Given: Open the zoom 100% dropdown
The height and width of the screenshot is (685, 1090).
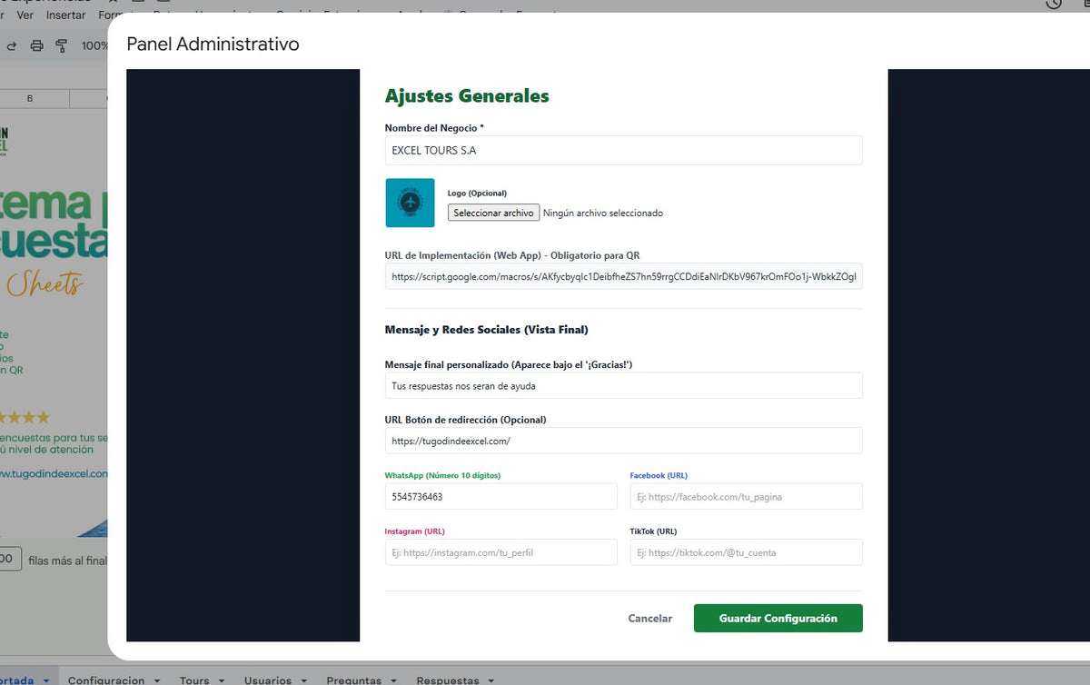Looking at the screenshot, I should tap(94, 45).
